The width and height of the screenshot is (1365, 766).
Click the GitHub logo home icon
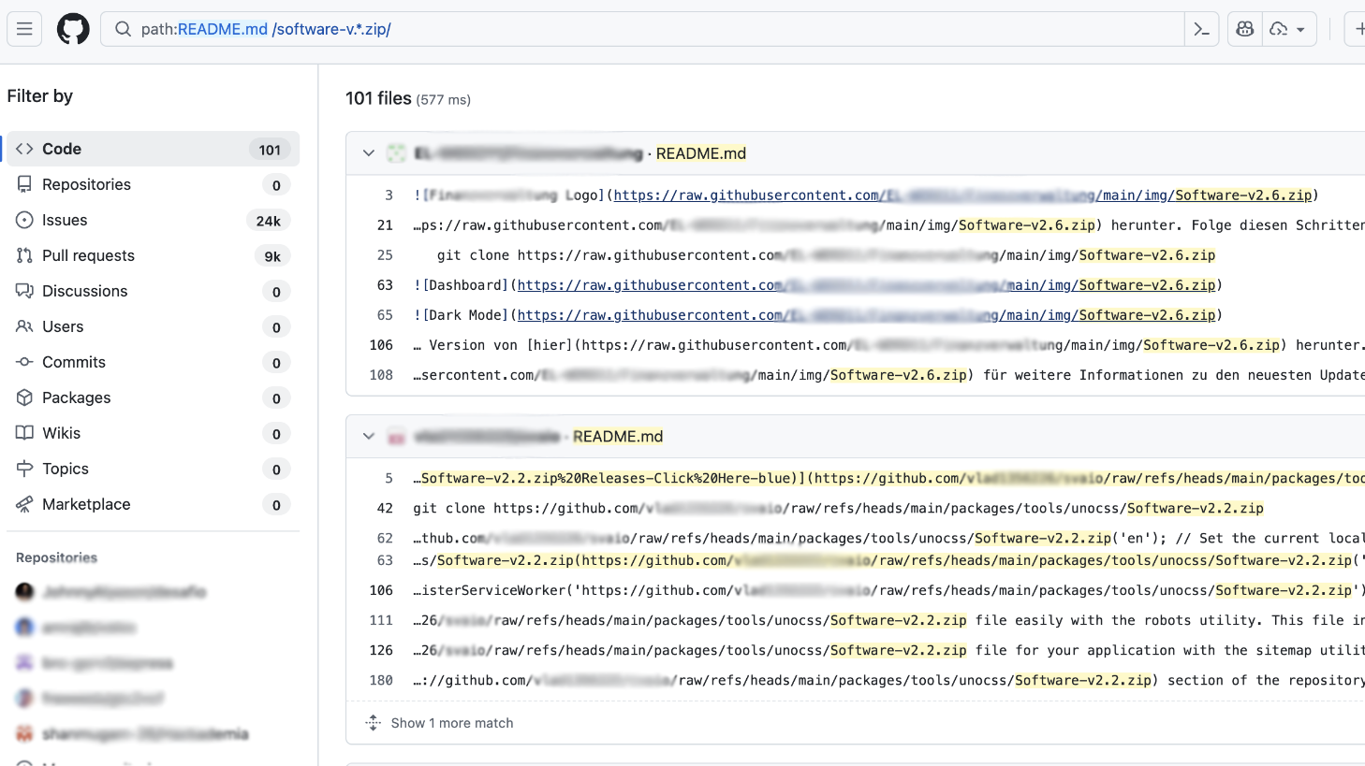pyautogui.click(x=73, y=29)
